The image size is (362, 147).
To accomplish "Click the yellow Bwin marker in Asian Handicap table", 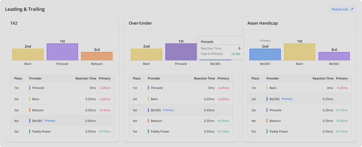I will (x=267, y=88).
